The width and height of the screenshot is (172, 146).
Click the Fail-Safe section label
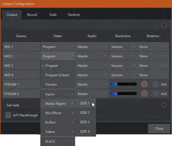click(x=13, y=105)
